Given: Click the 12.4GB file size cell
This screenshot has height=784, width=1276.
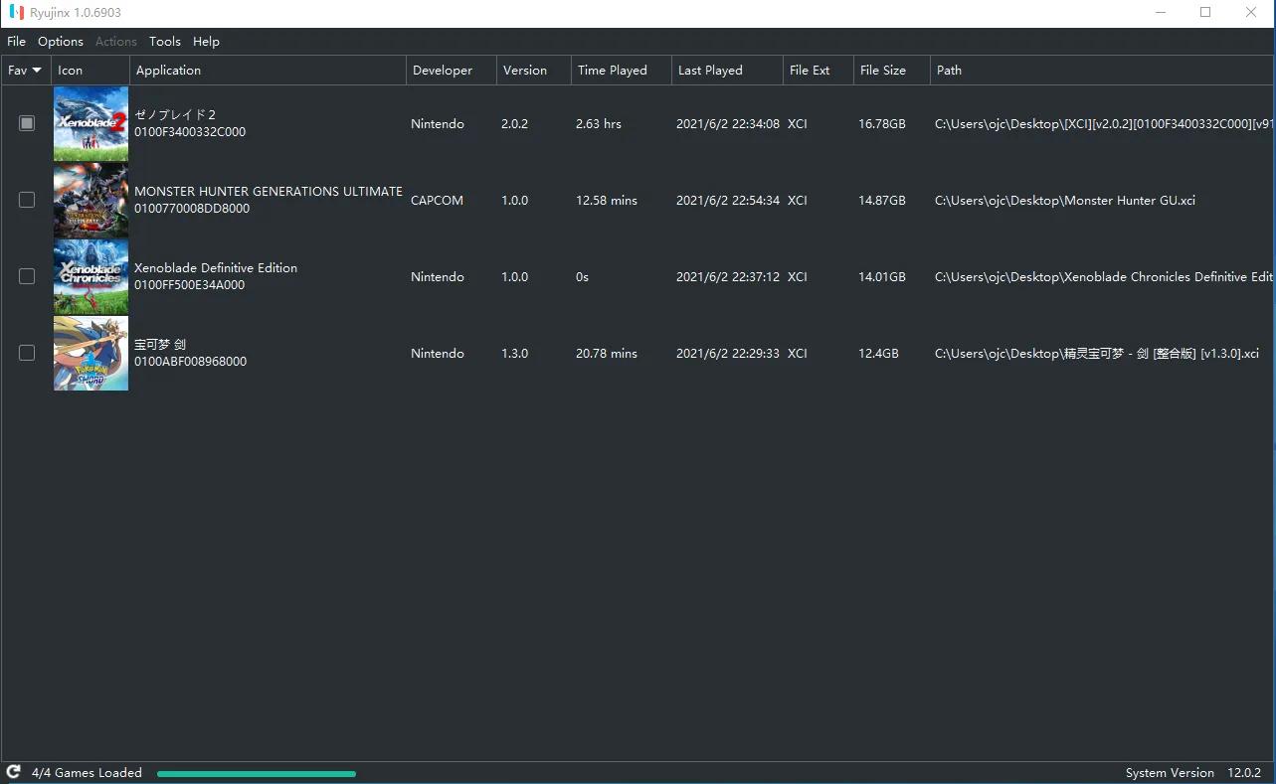Looking at the screenshot, I should pos(878,354).
